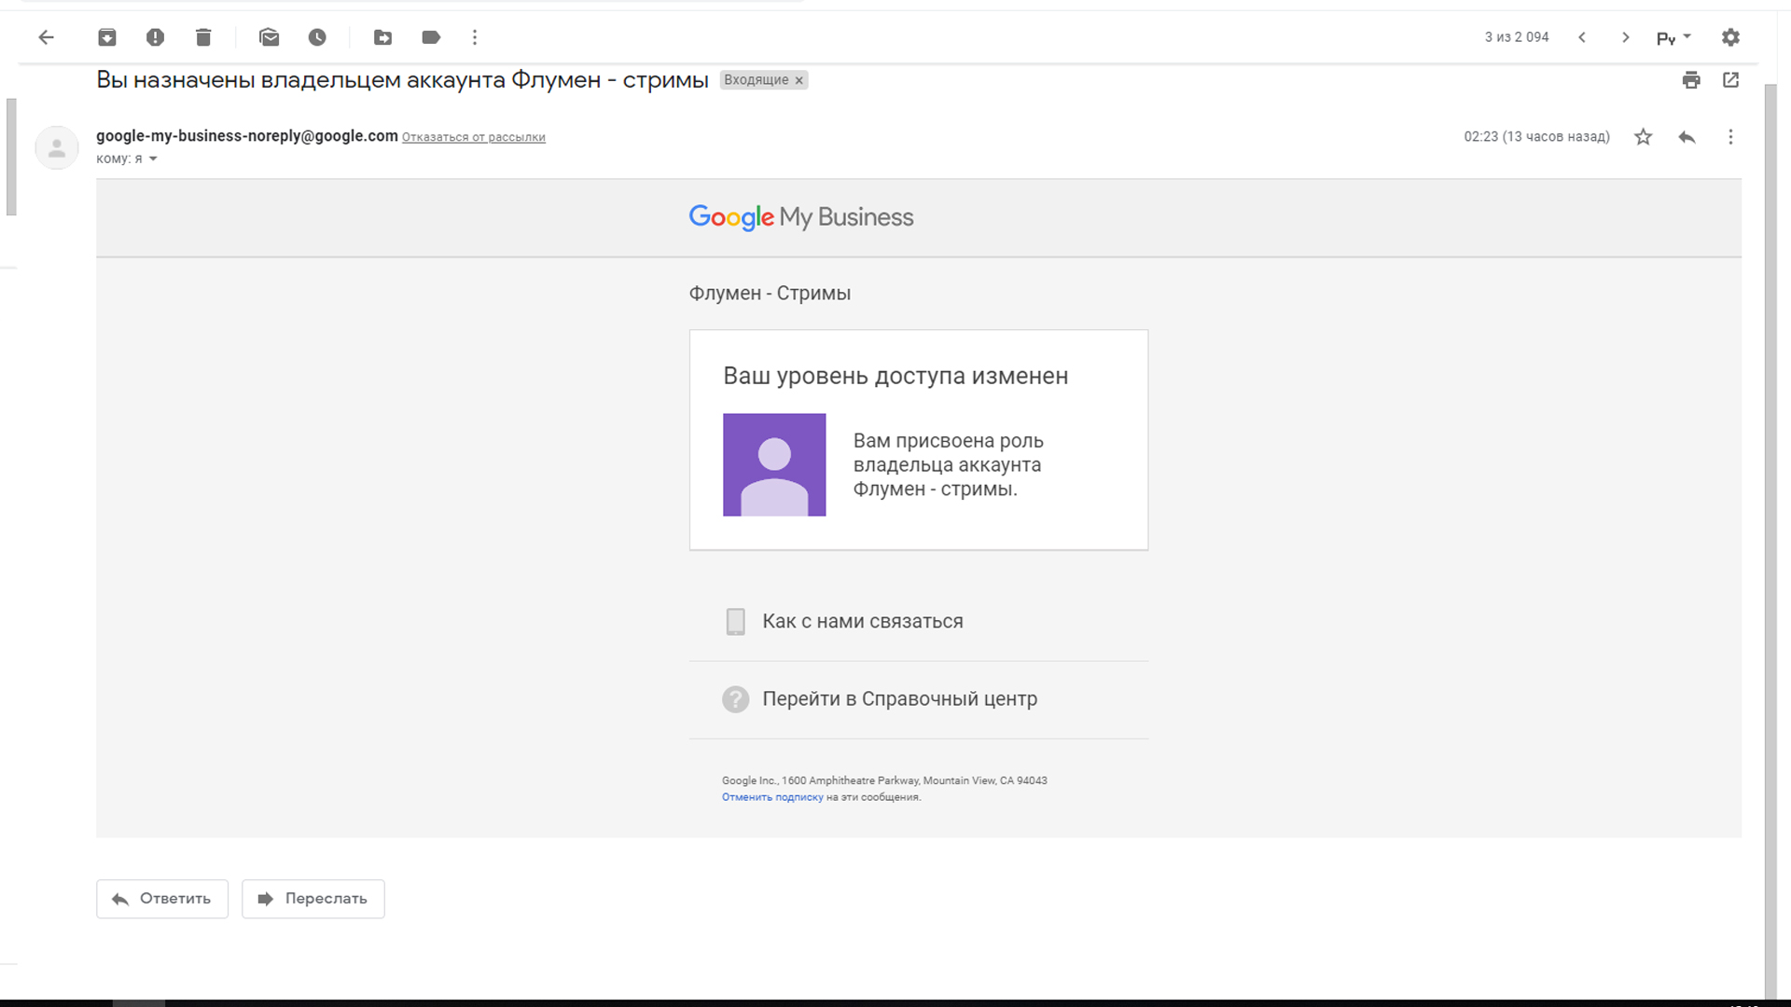Open message more options beside reply arrow
1791x1007 pixels.
click(1730, 137)
